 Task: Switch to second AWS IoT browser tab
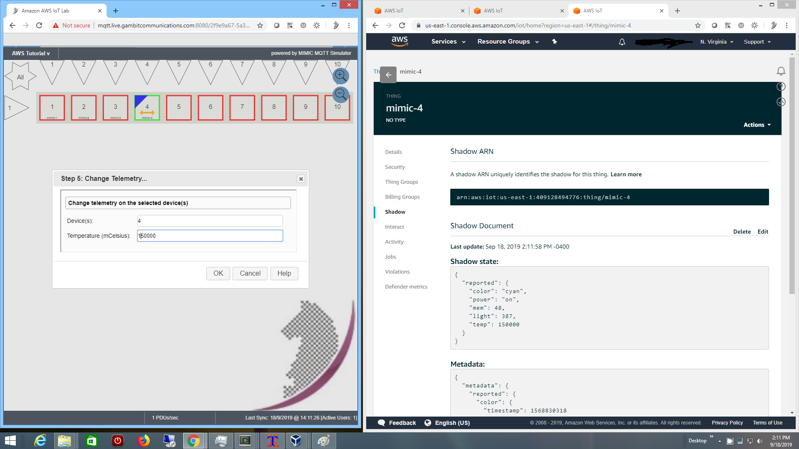(519, 11)
